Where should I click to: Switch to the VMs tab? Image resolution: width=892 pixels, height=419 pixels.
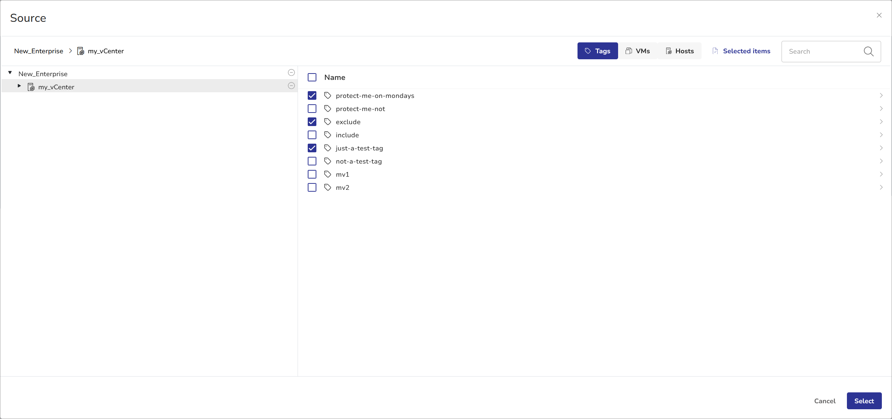pyautogui.click(x=638, y=51)
